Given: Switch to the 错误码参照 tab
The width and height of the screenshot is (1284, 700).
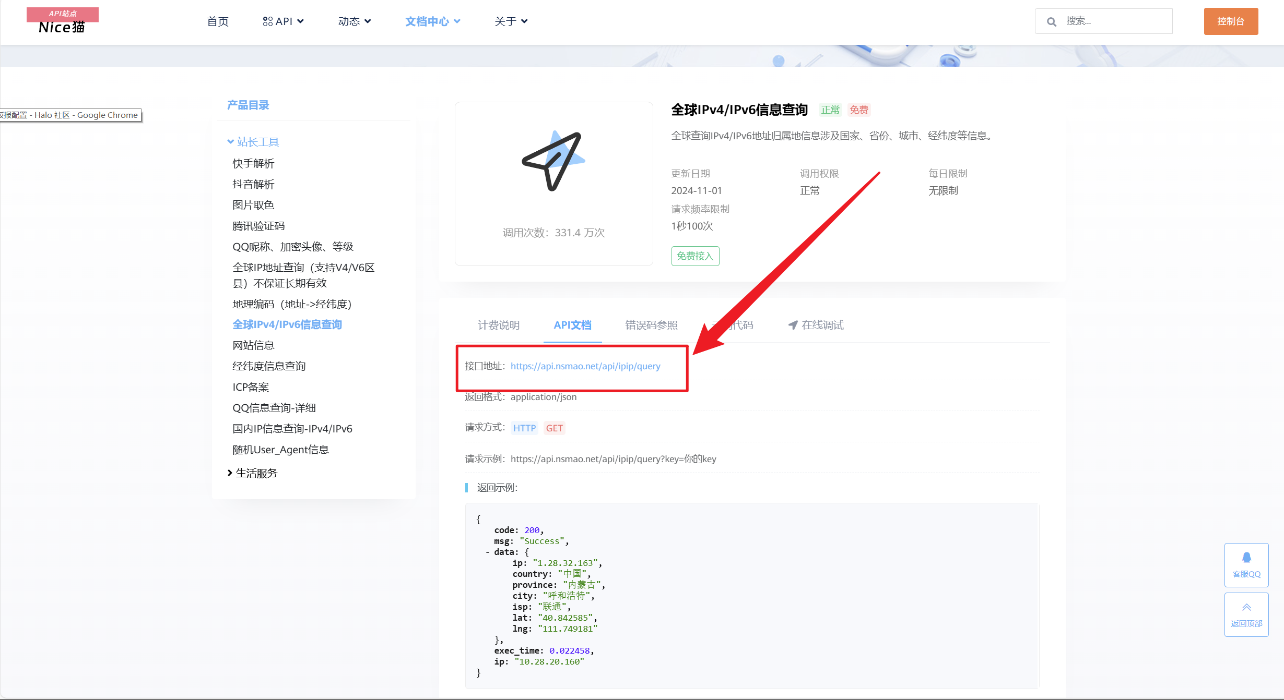Looking at the screenshot, I should coord(651,325).
